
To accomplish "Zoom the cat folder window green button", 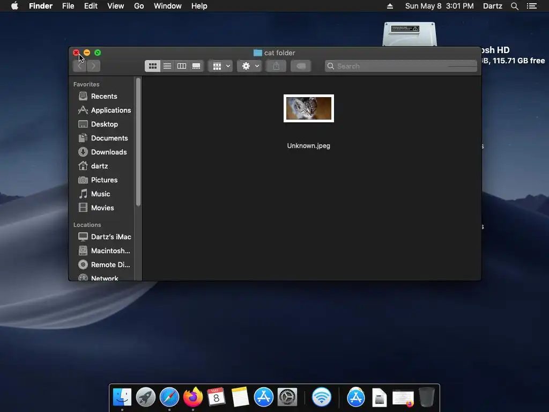I will point(98,53).
